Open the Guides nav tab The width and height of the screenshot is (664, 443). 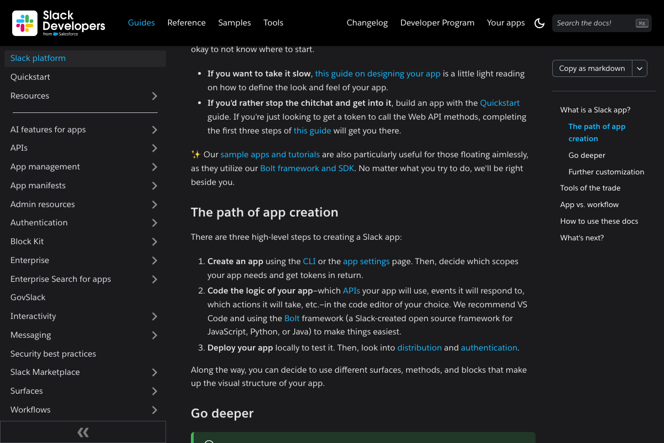click(141, 23)
